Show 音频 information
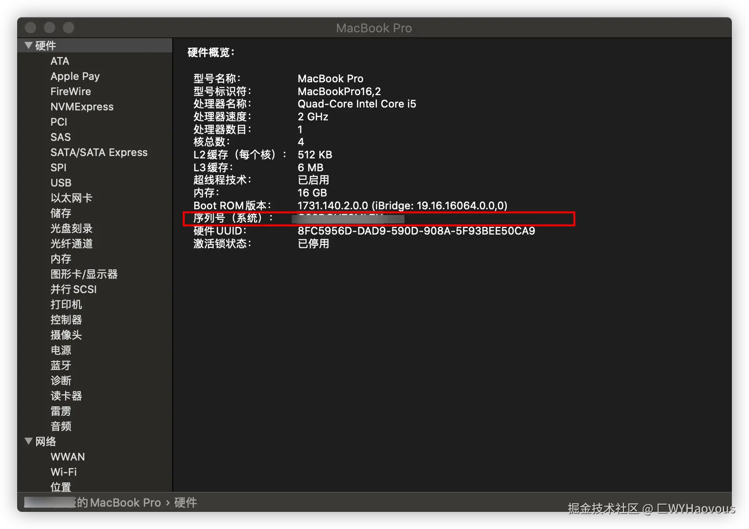The width and height of the screenshot is (749, 529). pos(61,426)
